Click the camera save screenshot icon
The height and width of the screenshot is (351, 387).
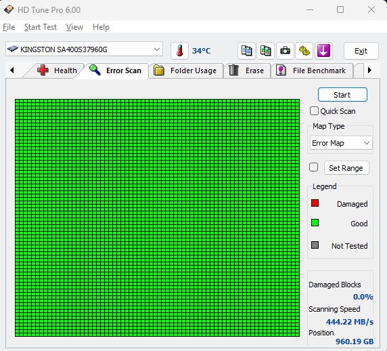click(285, 51)
